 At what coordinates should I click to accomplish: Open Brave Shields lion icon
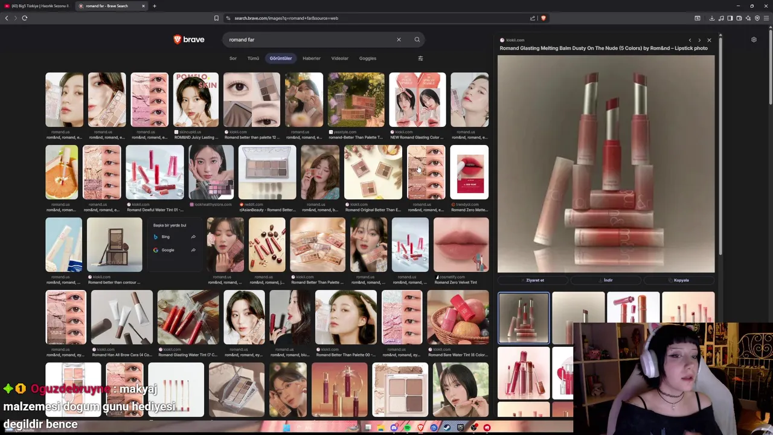click(543, 18)
